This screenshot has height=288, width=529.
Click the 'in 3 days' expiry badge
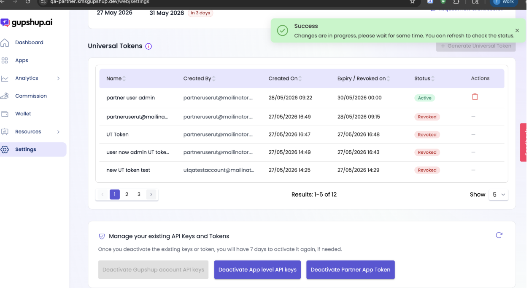(200, 13)
